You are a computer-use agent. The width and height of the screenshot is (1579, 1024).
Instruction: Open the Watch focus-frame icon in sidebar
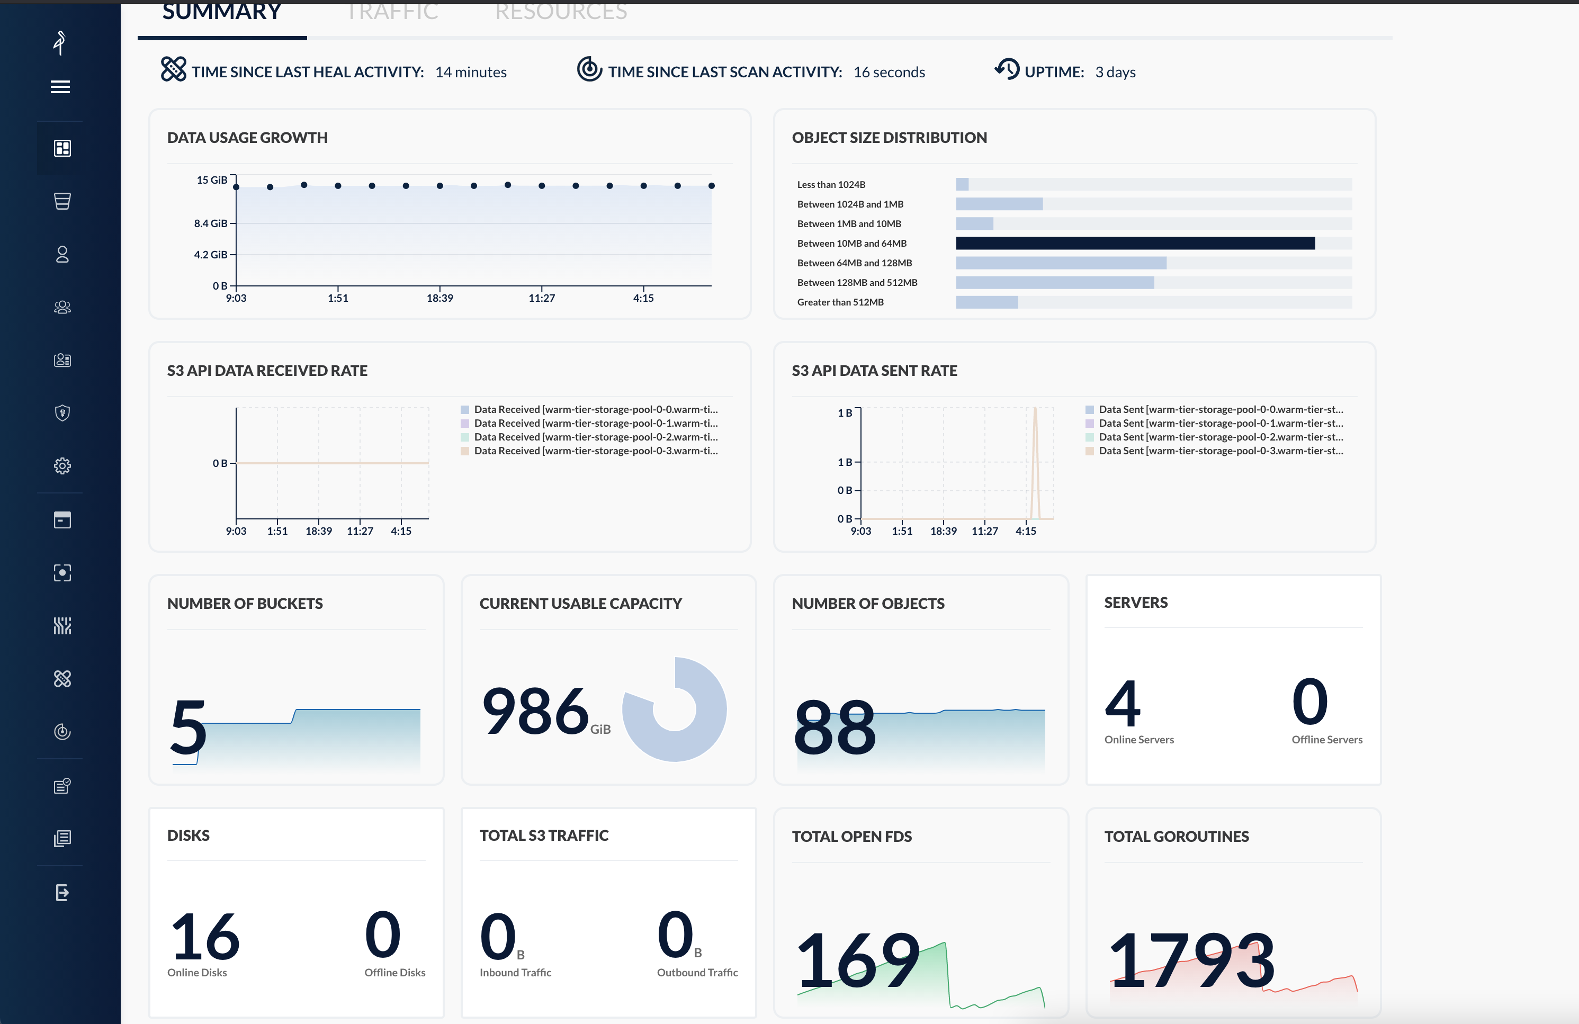(62, 572)
